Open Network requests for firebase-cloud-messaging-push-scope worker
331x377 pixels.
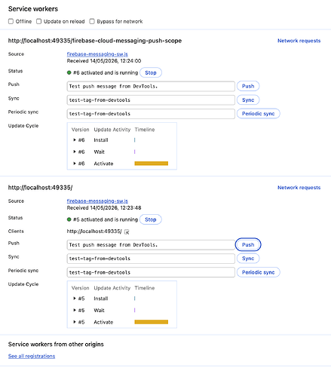pos(299,41)
